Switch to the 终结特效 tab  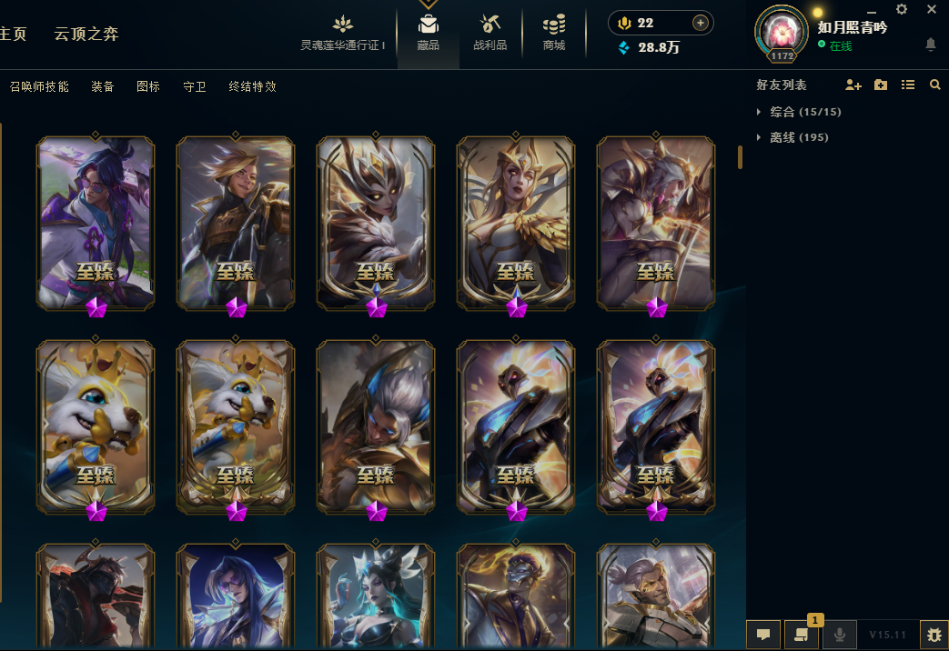click(x=252, y=86)
